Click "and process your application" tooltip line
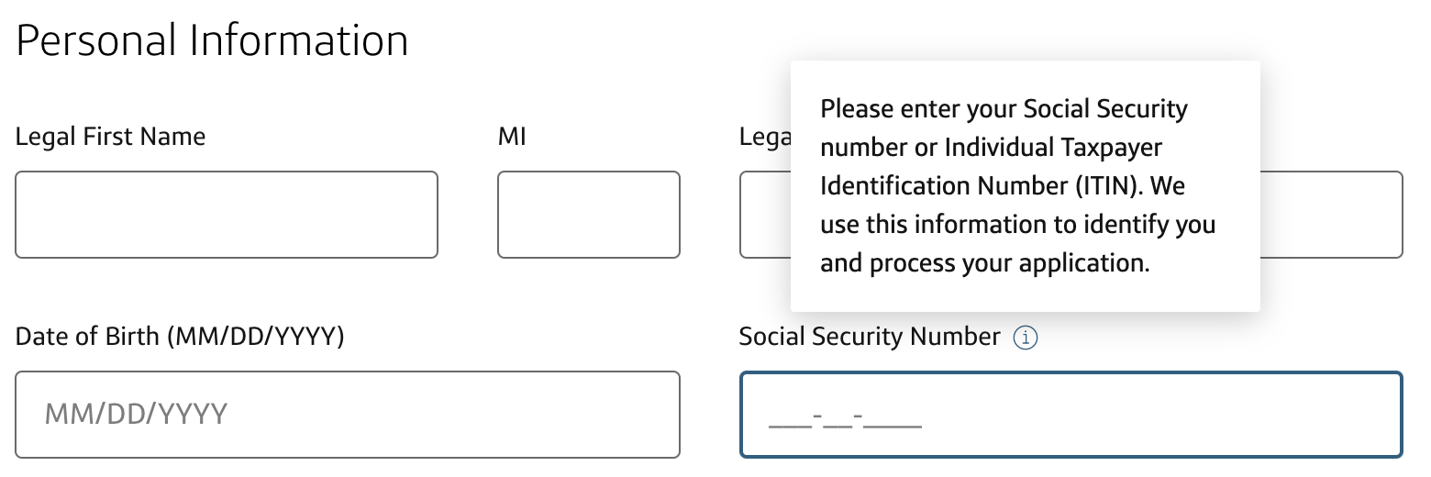 click(x=984, y=264)
